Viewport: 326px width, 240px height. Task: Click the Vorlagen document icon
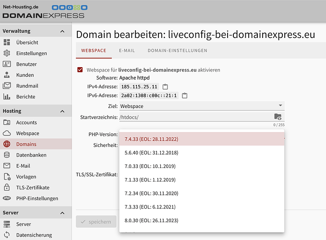pyautogui.click(x=7, y=177)
